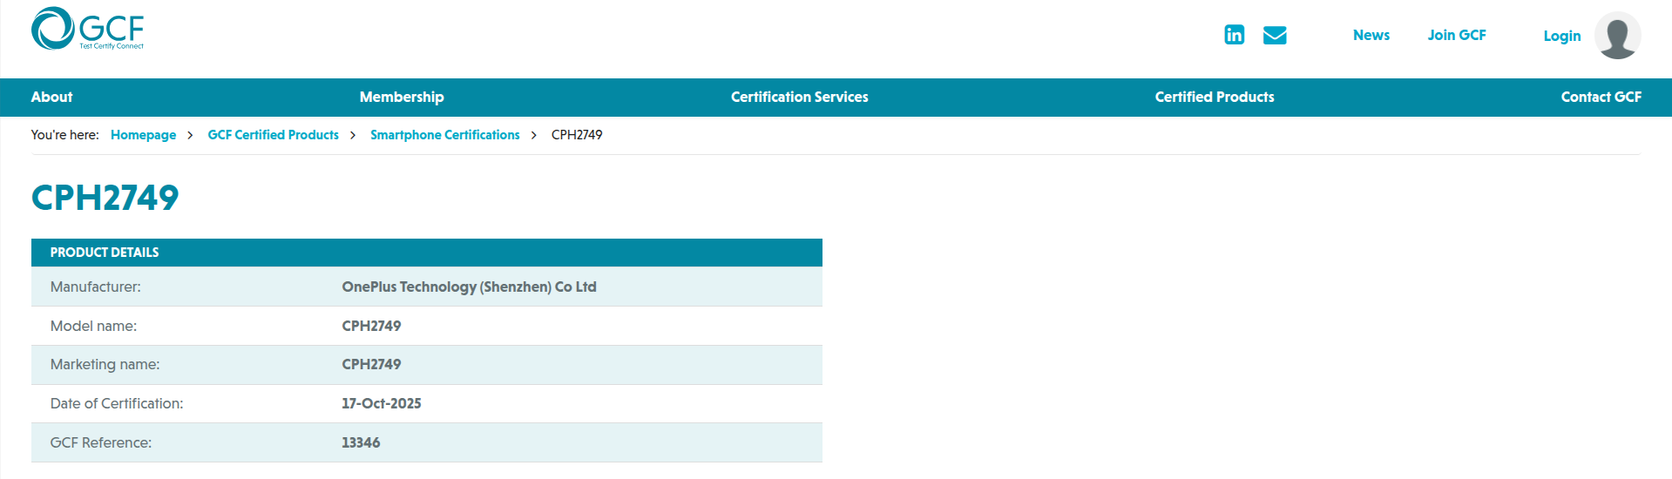Click the CPH2749 breadcrumb text
This screenshot has width=1672, height=479.
[577, 135]
